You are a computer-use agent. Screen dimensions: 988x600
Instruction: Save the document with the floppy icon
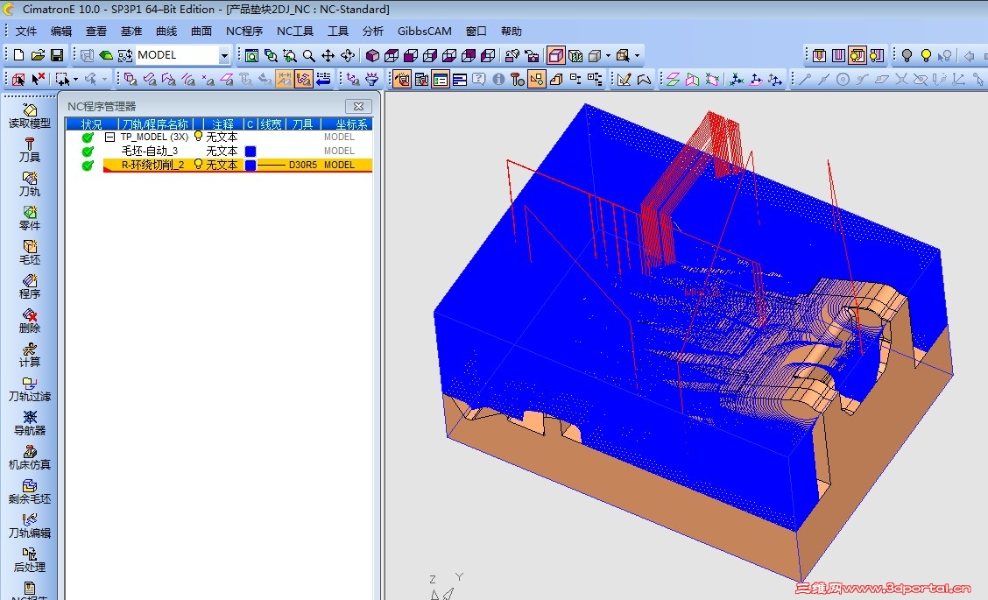point(57,55)
